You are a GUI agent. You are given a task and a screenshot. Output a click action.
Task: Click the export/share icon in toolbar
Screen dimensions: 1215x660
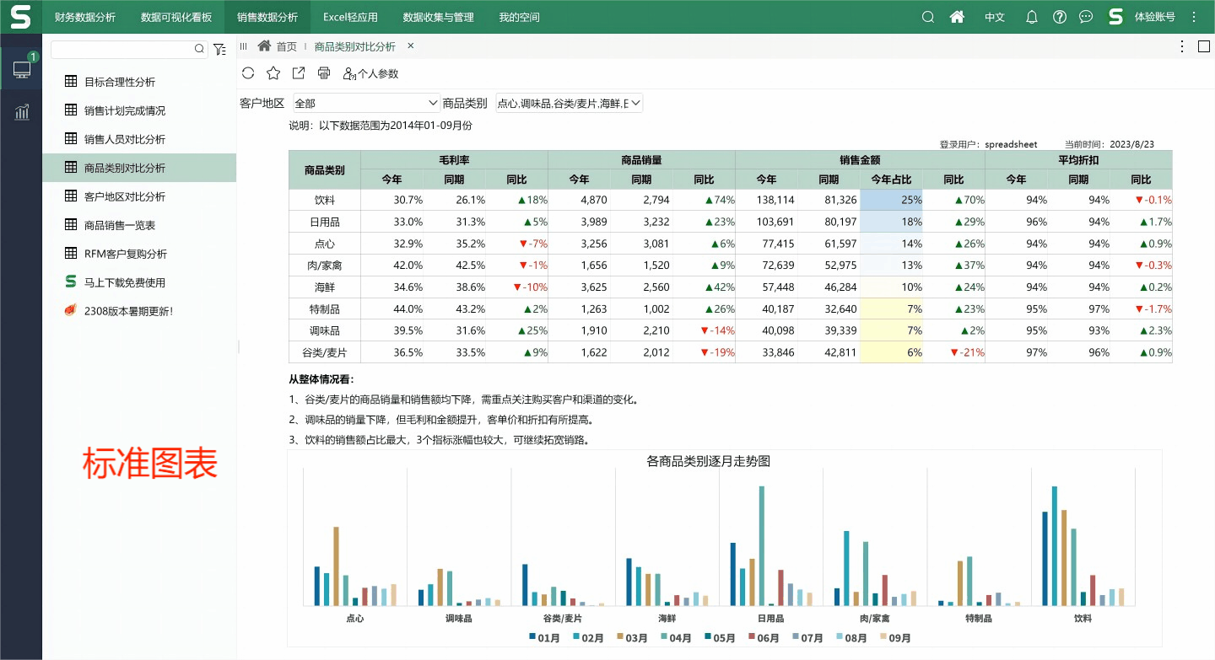click(299, 73)
